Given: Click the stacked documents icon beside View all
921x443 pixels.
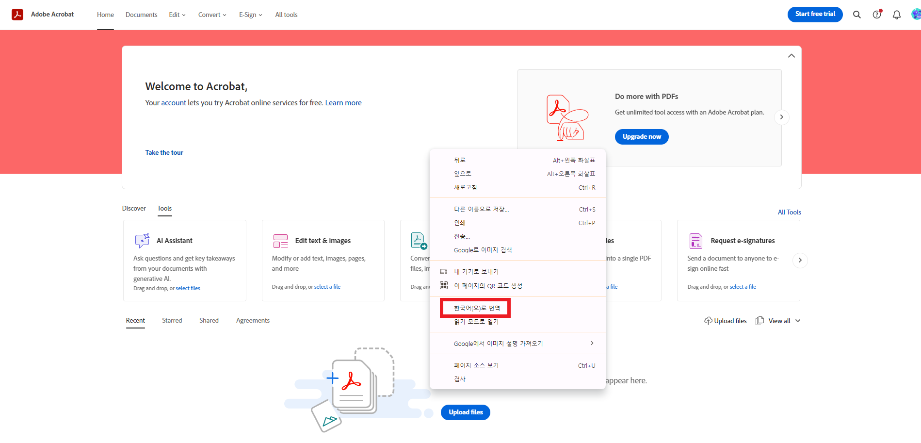Looking at the screenshot, I should pyautogui.click(x=759, y=320).
